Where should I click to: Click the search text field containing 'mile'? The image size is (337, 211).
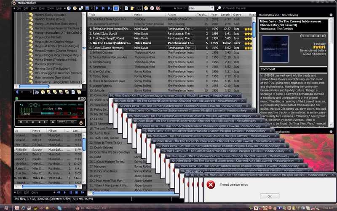tap(199, 8)
